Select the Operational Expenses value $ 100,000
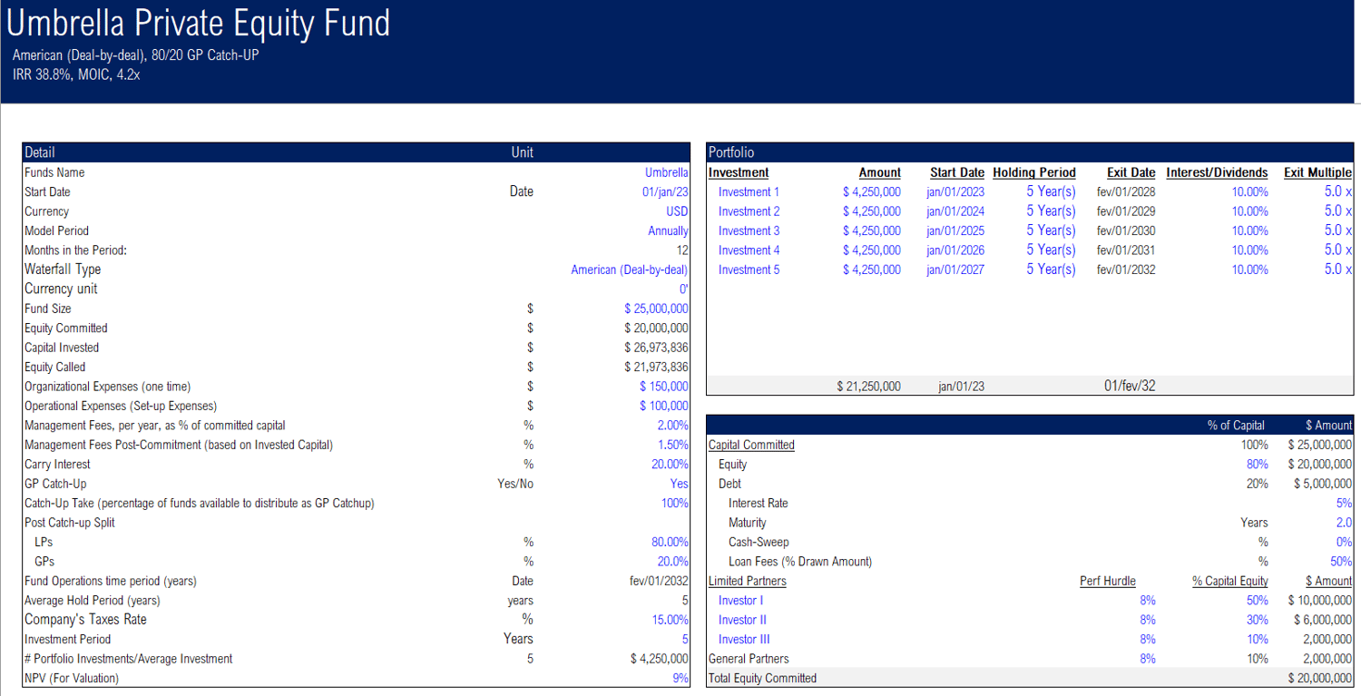This screenshot has width=1361, height=696. (663, 406)
